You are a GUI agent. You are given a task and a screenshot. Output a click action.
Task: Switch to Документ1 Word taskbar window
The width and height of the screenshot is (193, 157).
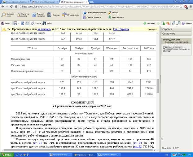(x=109, y=155)
